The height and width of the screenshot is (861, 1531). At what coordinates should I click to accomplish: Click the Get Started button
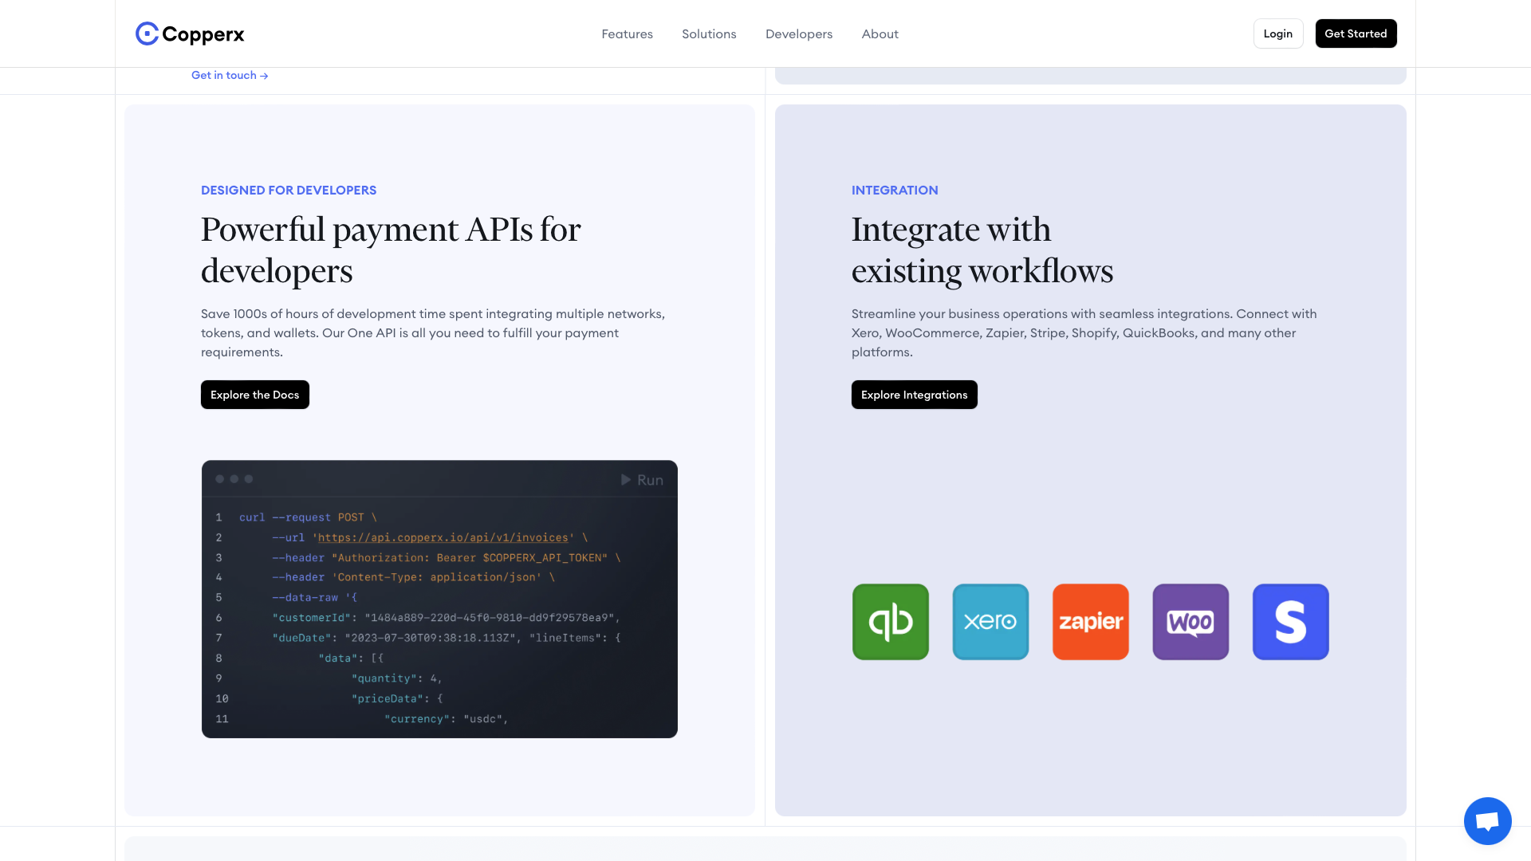1356,33
